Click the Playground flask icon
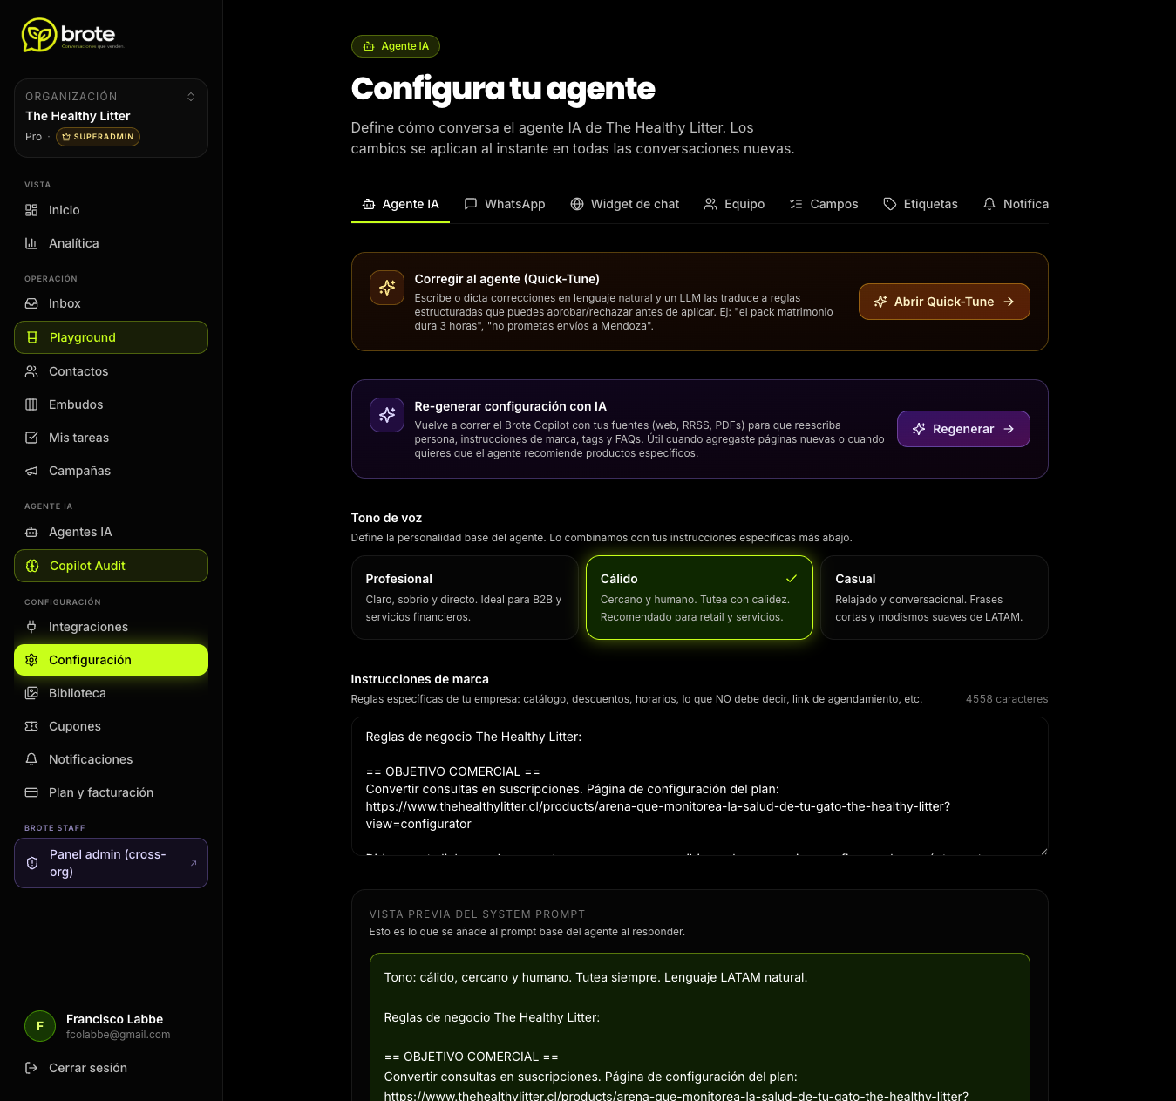 (32, 337)
